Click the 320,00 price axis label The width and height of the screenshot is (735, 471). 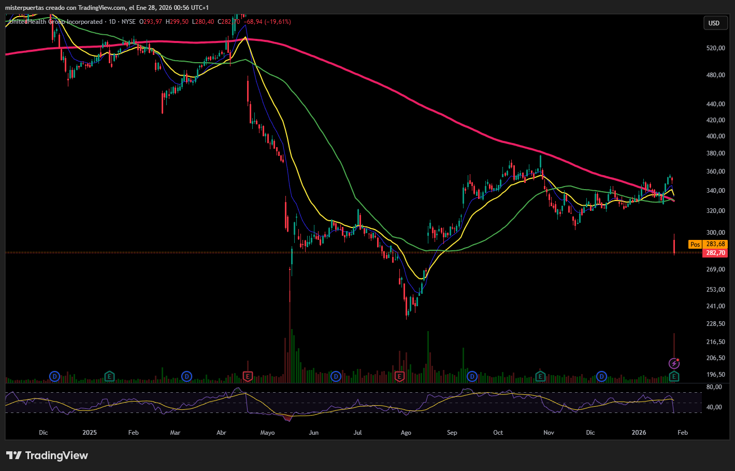pyautogui.click(x=715, y=211)
